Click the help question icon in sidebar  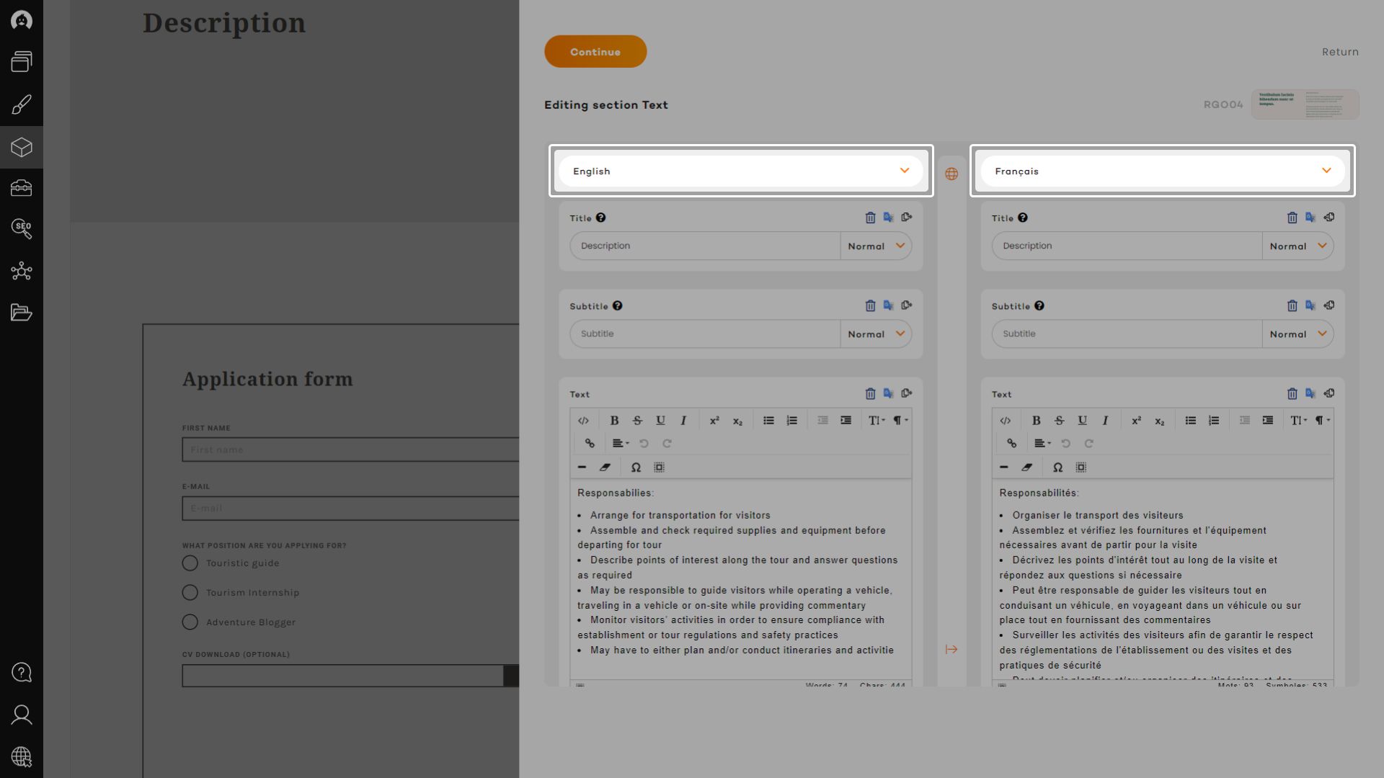pyautogui.click(x=22, y=672)
